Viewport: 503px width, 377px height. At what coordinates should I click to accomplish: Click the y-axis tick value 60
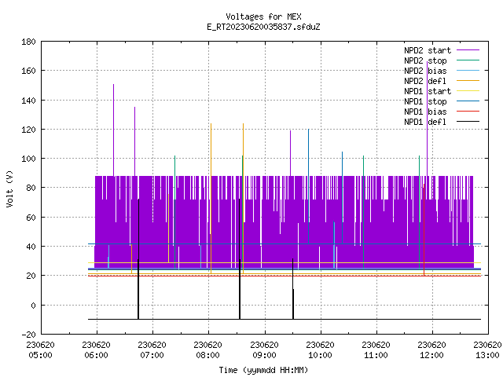pos(31,218)
